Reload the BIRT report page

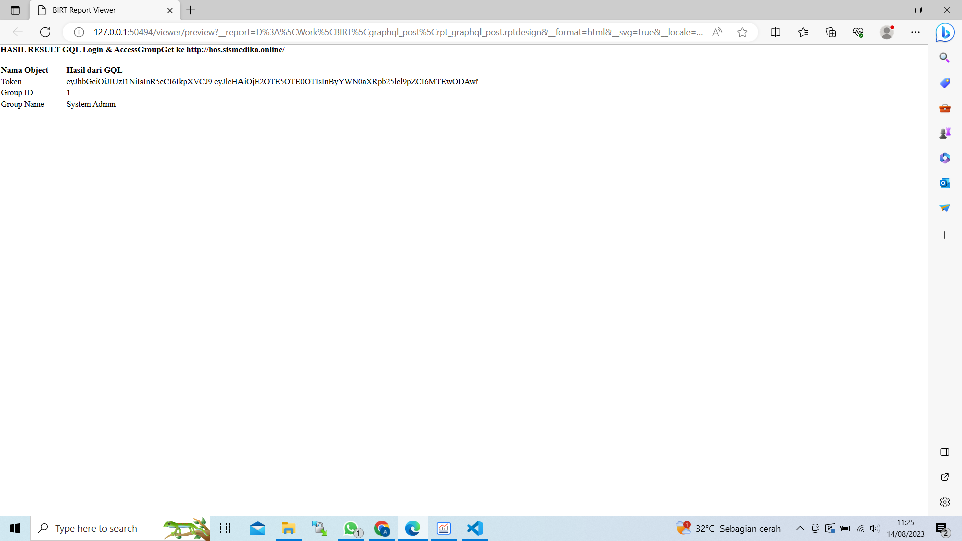point(45,32)
